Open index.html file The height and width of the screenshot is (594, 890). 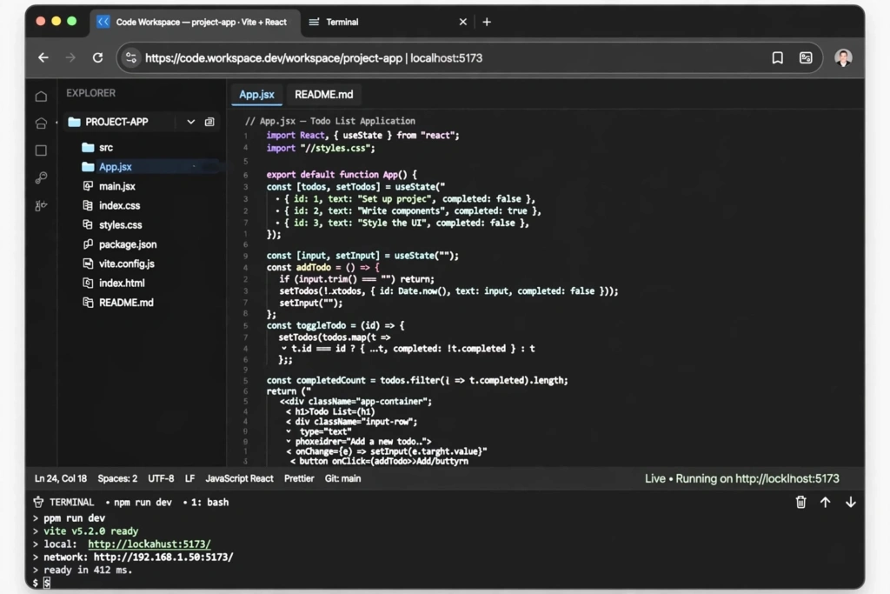[122, 283]
